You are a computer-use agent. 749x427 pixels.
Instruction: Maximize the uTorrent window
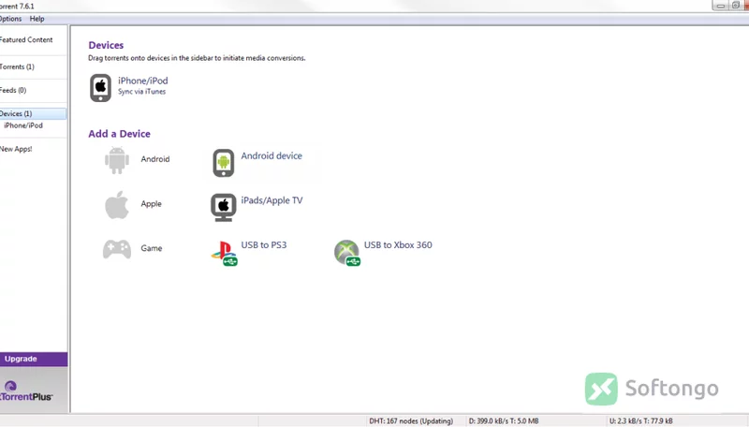click(x=736, y=6)
